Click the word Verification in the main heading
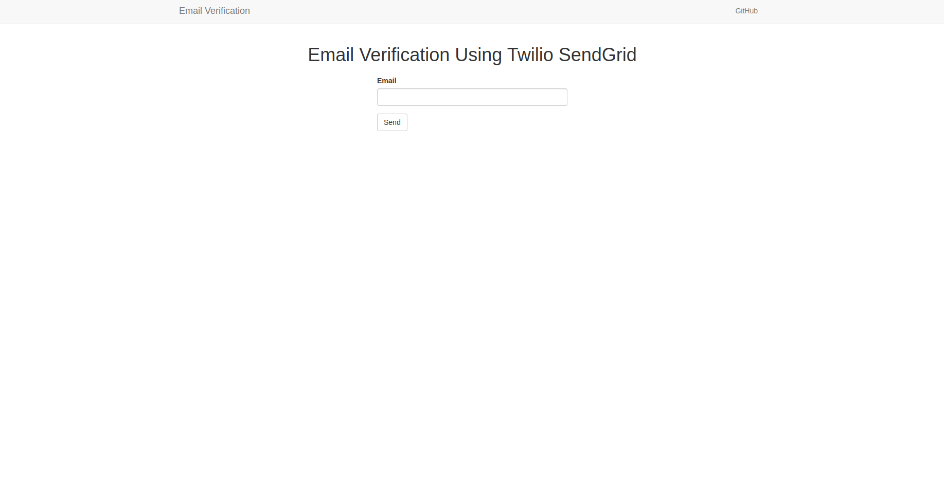Viewport: 944px width, 479px height. pyautogui.click(x=404, y=55)
